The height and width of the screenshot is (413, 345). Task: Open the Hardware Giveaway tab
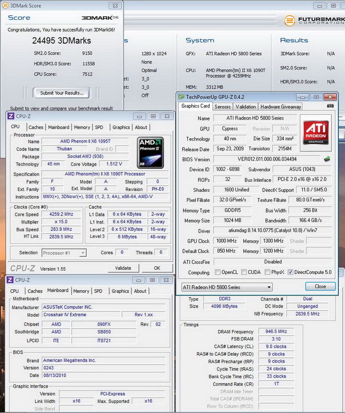pos(280,106)
